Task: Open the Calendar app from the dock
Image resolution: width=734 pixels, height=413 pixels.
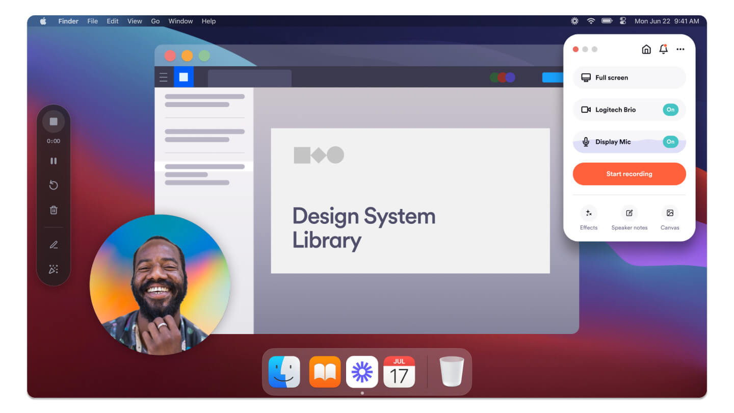Action: click(x=399, y=371)
